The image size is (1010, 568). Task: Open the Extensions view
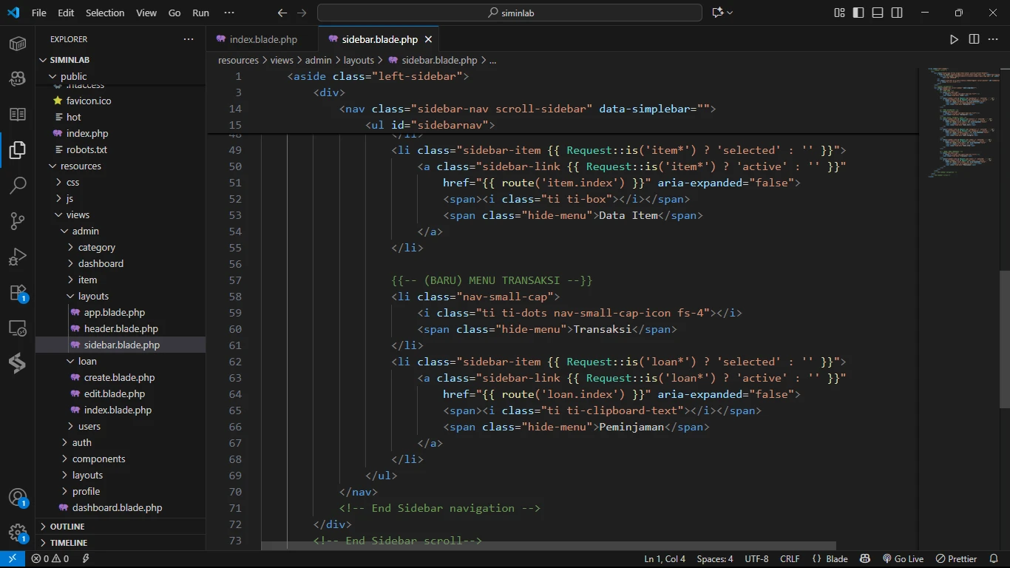coord(18,293)
